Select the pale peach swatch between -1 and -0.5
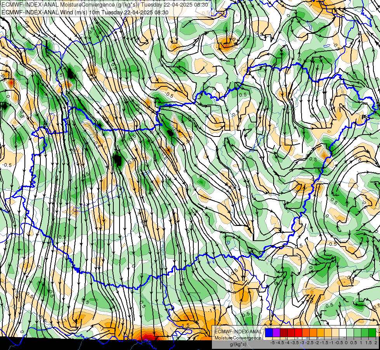This screenshot has width=380, height=350. pyautogui.click(x=335, y=332)
